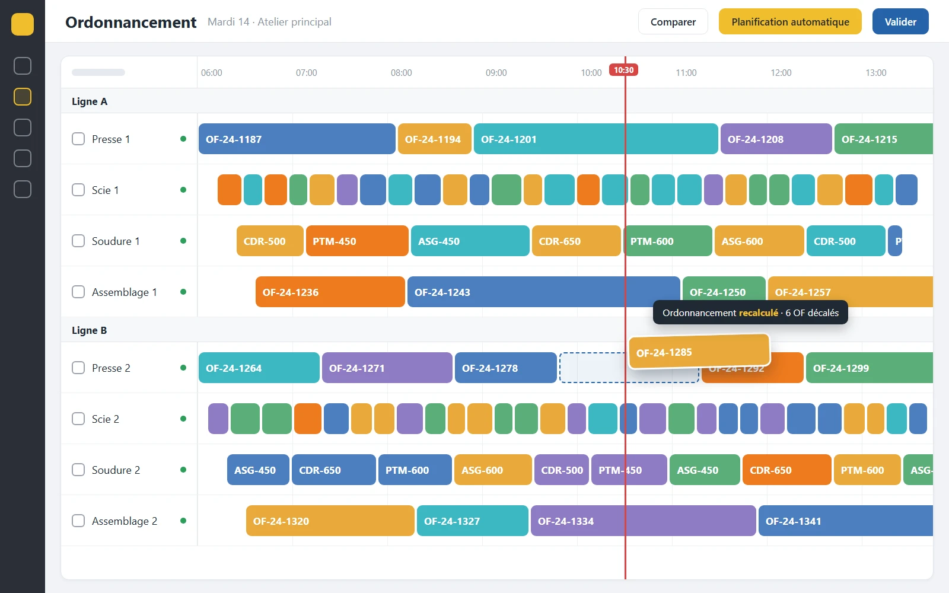Select the CDR-650 bar on Soudure 1

click(577, 241)
